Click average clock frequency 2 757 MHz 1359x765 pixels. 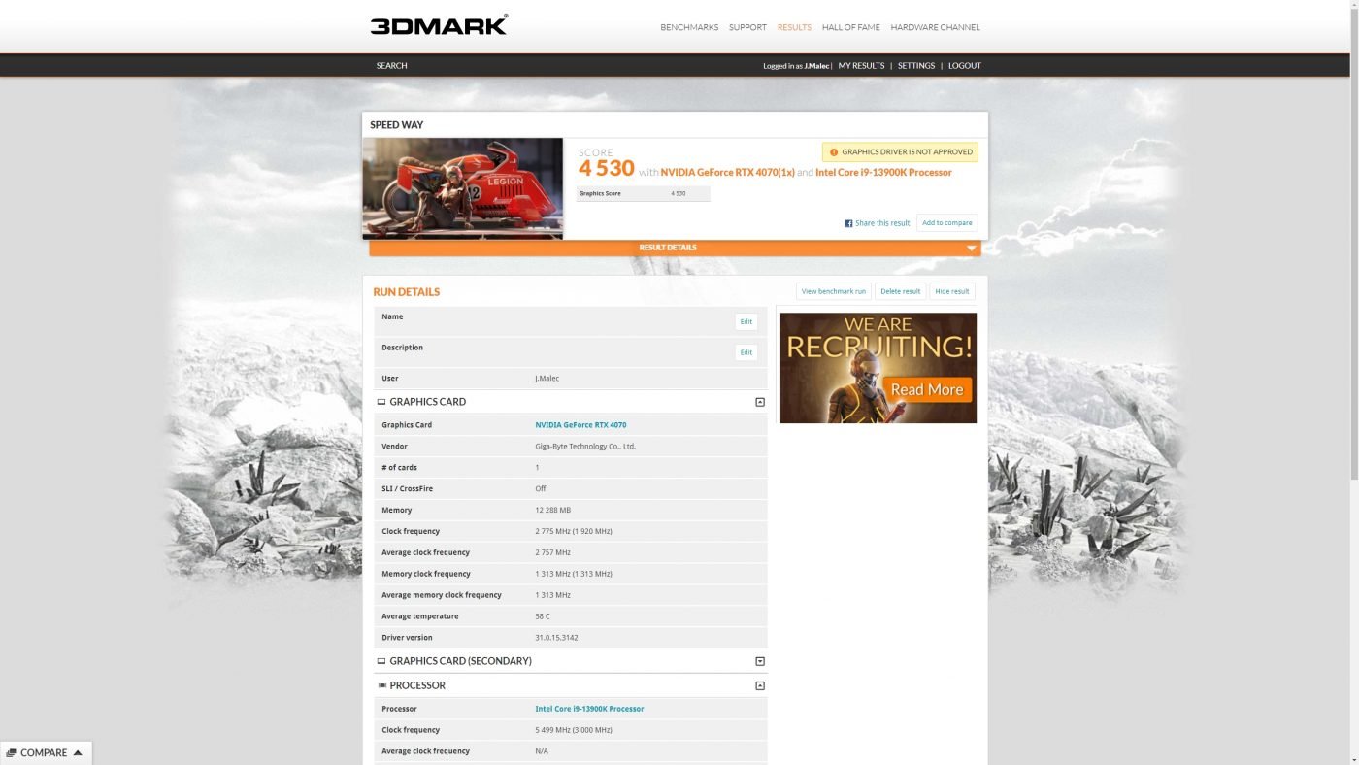[552, 553]
